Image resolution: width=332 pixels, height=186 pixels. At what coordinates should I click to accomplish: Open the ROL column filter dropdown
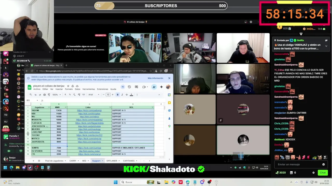153,107
